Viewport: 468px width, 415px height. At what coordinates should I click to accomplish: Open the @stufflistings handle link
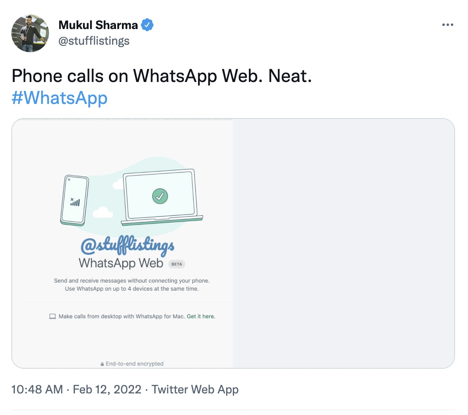point(94,41)
